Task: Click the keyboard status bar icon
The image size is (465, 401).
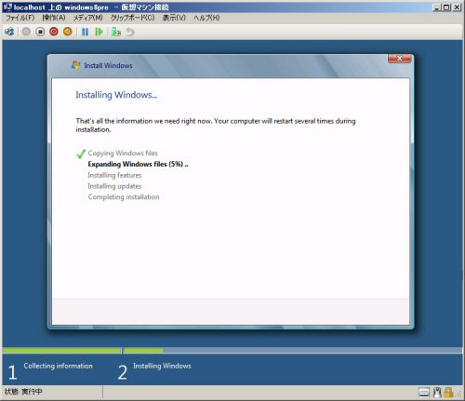Action: (x=424, y=393)
